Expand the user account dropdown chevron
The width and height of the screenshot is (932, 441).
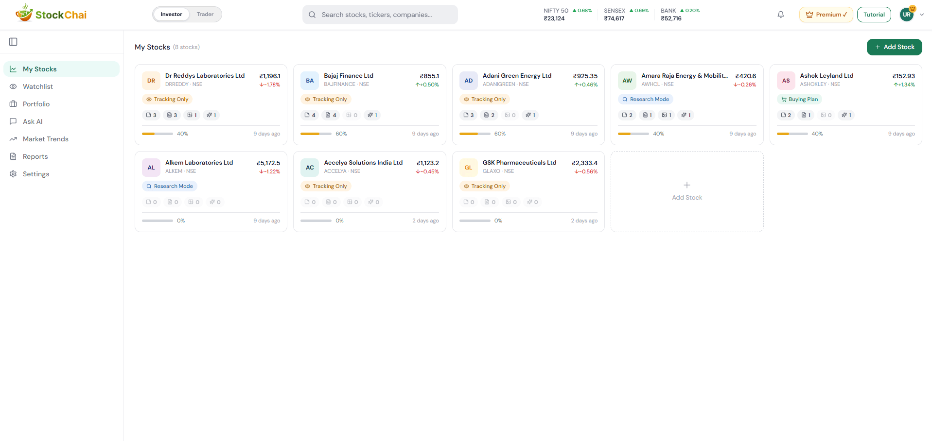922,15
